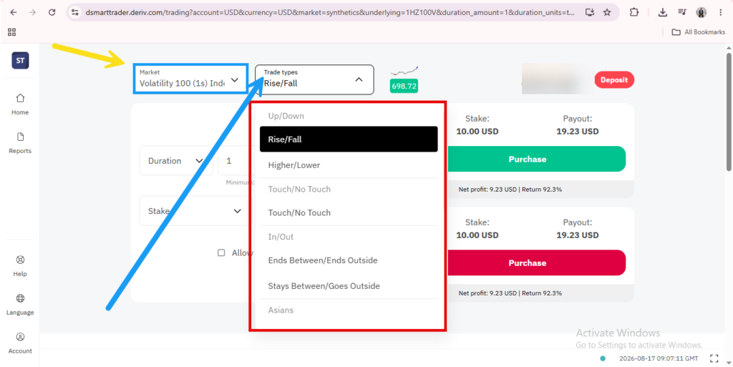Viewport: 733px width, 367px height.
Task: Open browser extensions puzzle icon
Action: click(x=634, y=13)
